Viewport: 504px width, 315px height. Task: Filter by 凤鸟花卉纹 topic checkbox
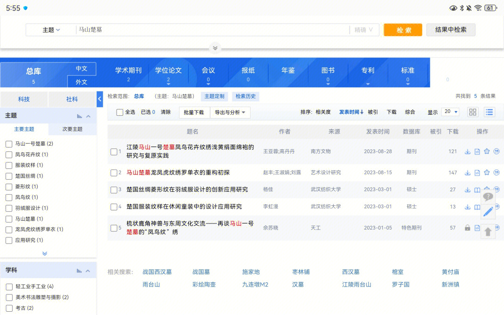click(9, 154)
